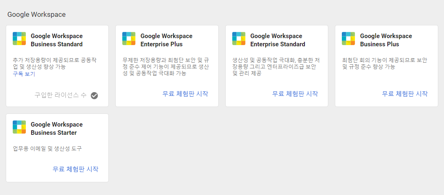The height and width of the screenshot is (195, 444).
Task: Click the Business Standard card's Workspace logo icon
Action: tap(19, 39)
